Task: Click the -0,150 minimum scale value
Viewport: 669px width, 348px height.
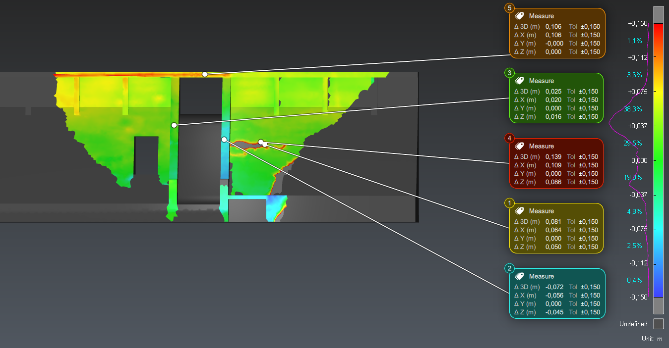Action: point(638,297)
